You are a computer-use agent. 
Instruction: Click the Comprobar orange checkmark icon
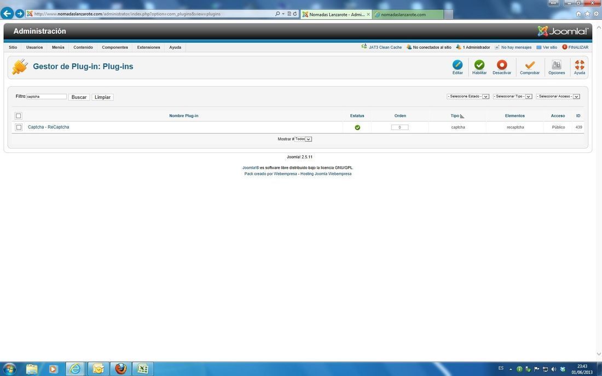coord(529,64)
